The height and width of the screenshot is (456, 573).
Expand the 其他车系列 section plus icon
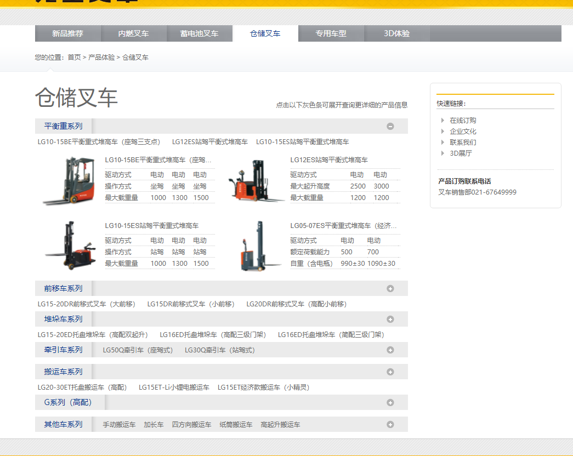coord(390,425)
